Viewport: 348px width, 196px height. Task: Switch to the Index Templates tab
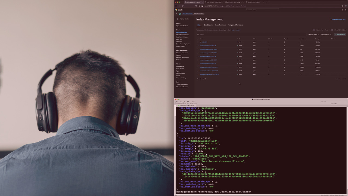220,25
